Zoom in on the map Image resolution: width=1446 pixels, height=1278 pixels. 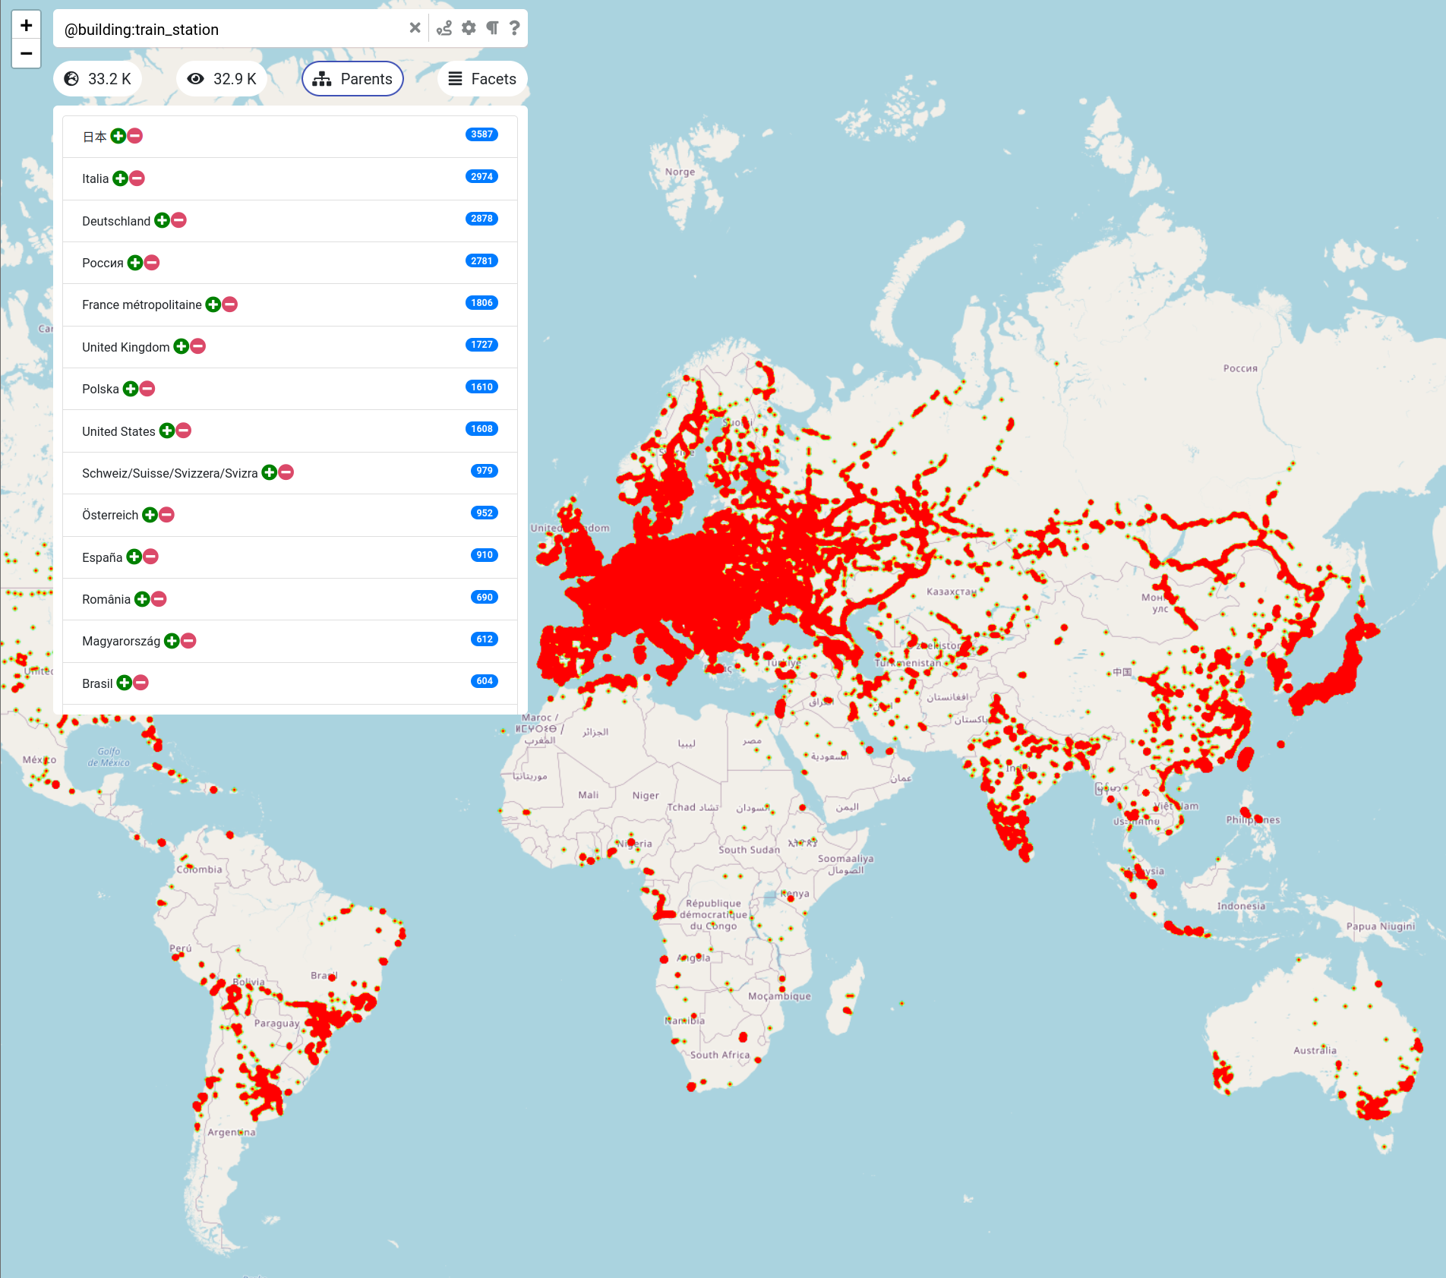[x=26, y=25]
